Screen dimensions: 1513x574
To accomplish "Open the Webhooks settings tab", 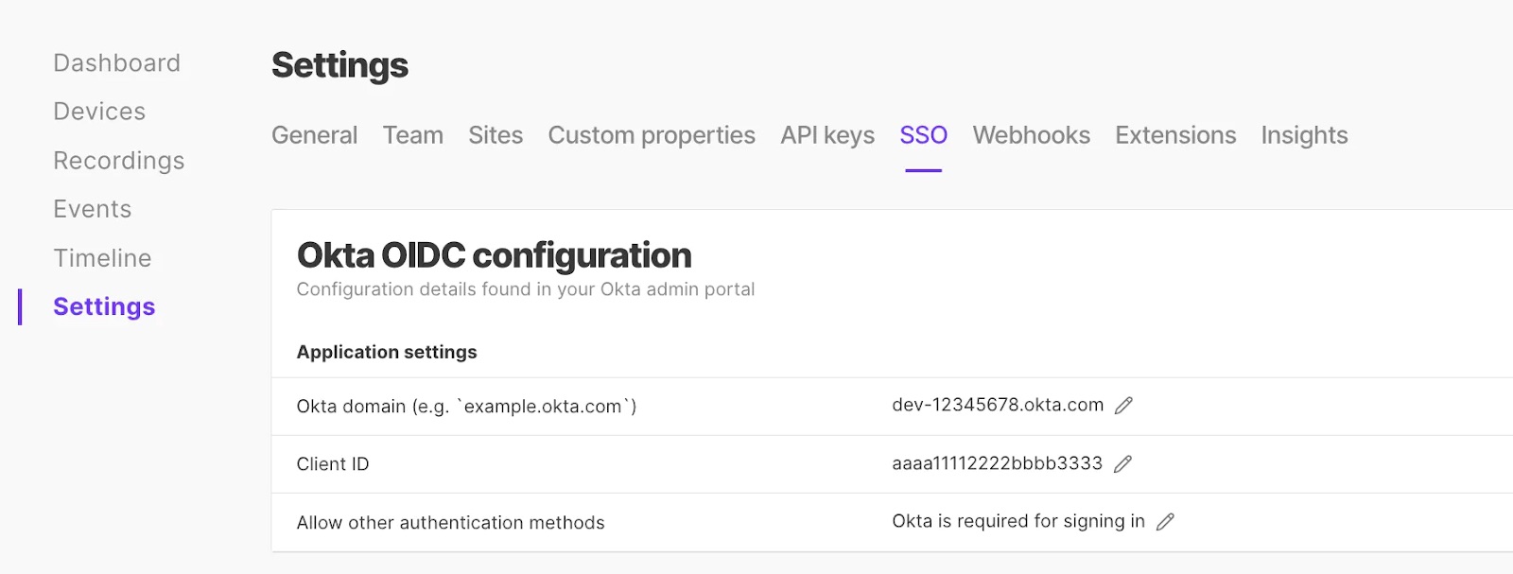I will [1031, 135].
